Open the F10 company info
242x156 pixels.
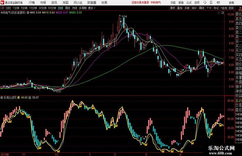[209, 8]
